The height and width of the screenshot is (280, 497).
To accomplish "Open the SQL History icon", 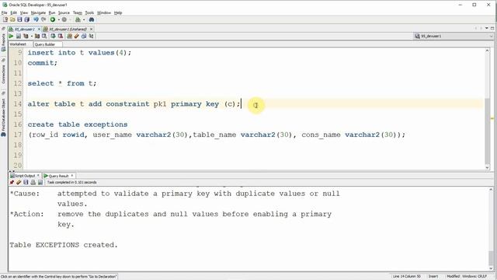I will (x=84, y=37).
